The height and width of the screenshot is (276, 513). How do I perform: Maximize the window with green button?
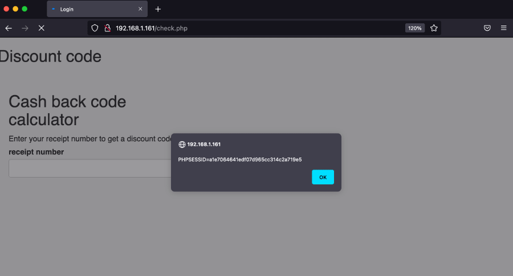(25, 9)
